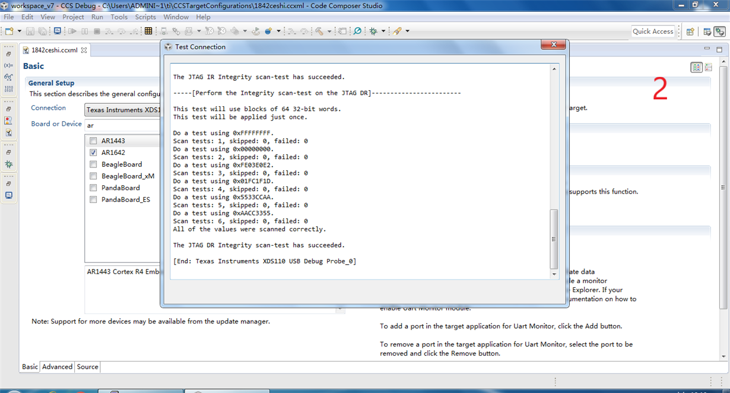The height and width of the screenshot is (393, 730).
Task: Maximize the ccxml editor pane
Action: pos(719,50)
